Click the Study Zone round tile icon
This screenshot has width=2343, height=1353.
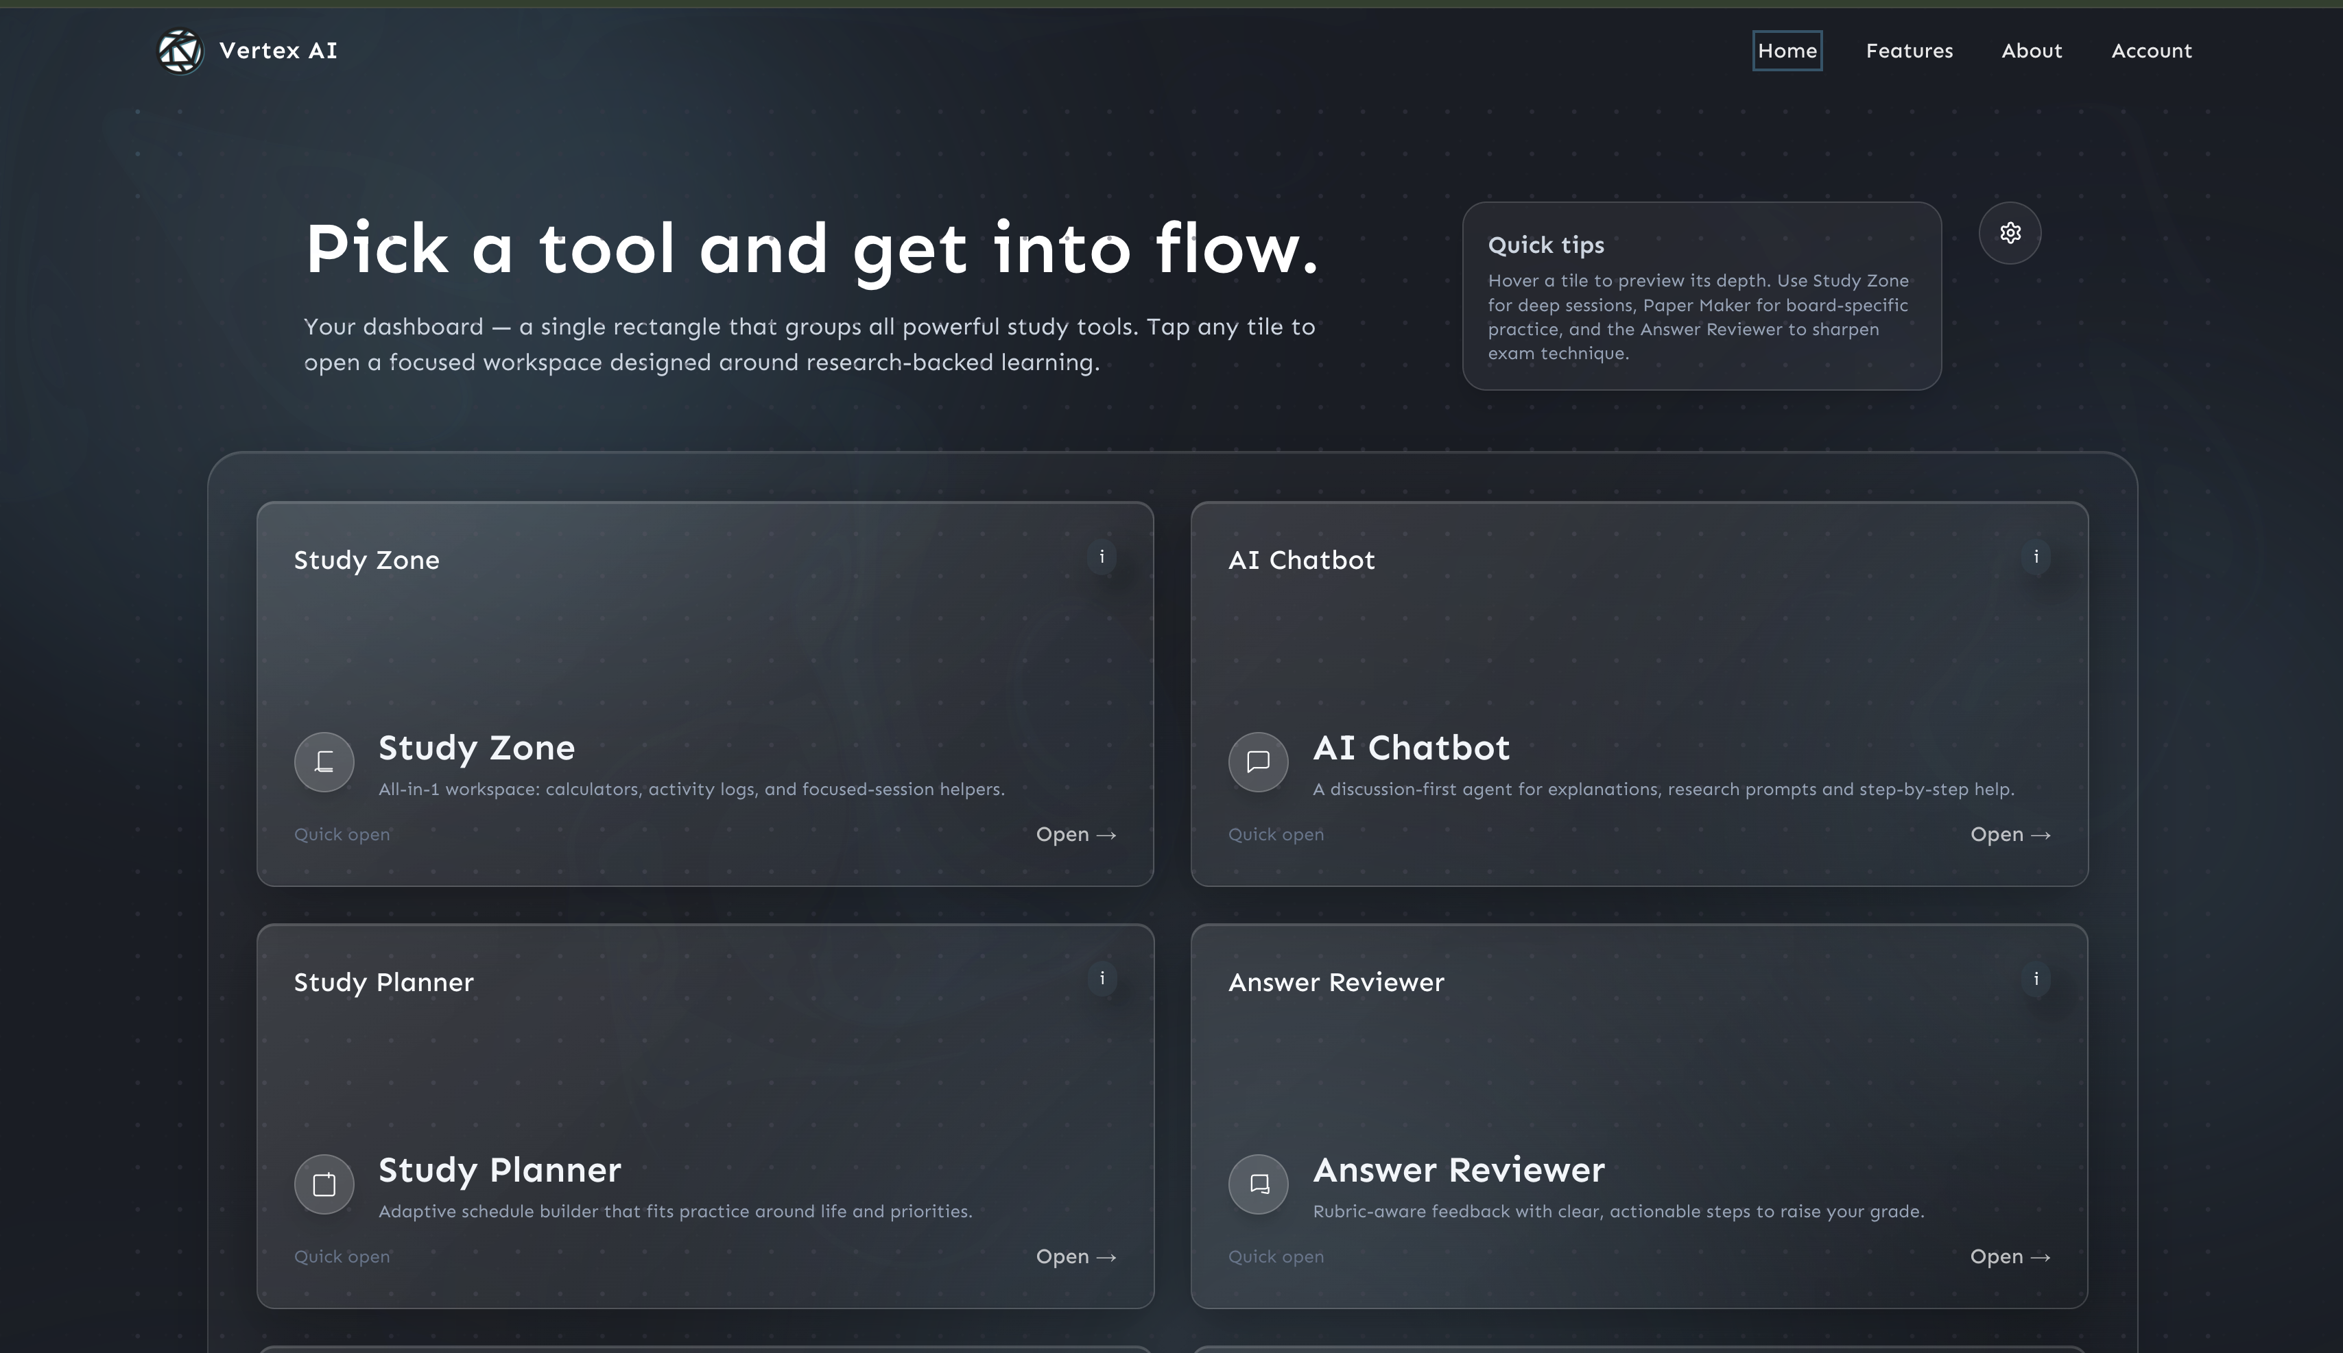[x=324, y=762]
